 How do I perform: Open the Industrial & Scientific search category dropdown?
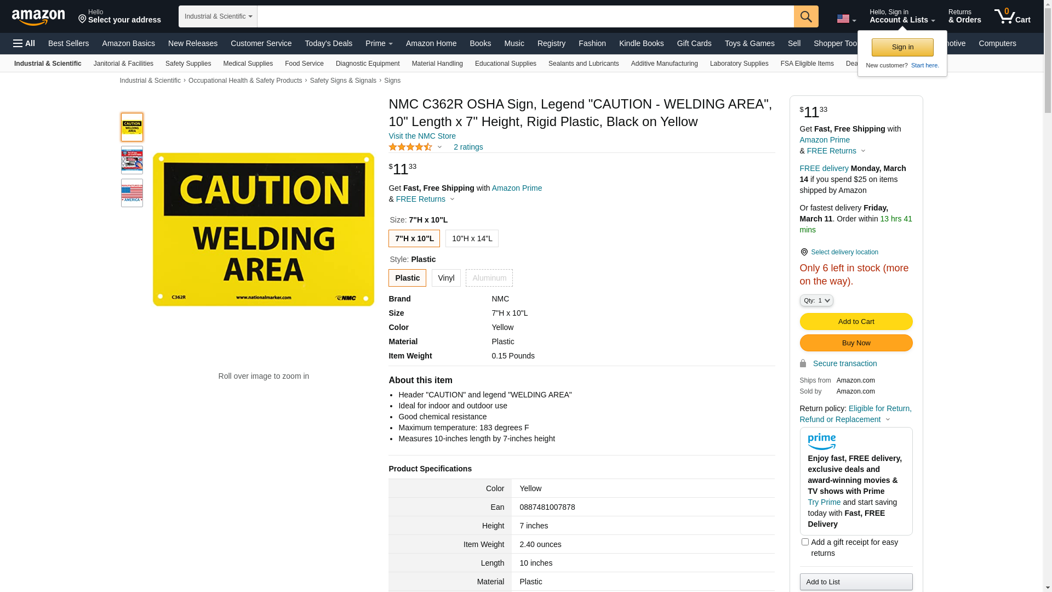click(218, 16)
